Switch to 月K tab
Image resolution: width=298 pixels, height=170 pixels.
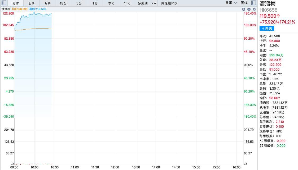[x=47, y=3]
